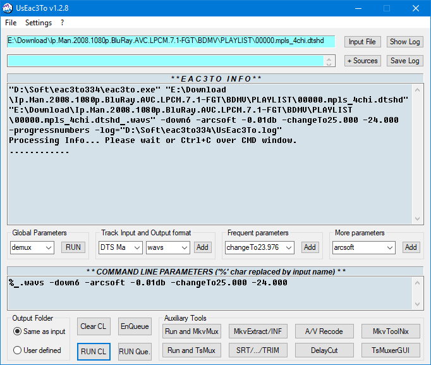Click the Save Log button
This screenshot has height=365, width=431.
coord(405,61)
